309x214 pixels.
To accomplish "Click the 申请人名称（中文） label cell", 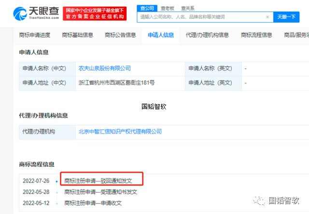I will tap(47, 69).
